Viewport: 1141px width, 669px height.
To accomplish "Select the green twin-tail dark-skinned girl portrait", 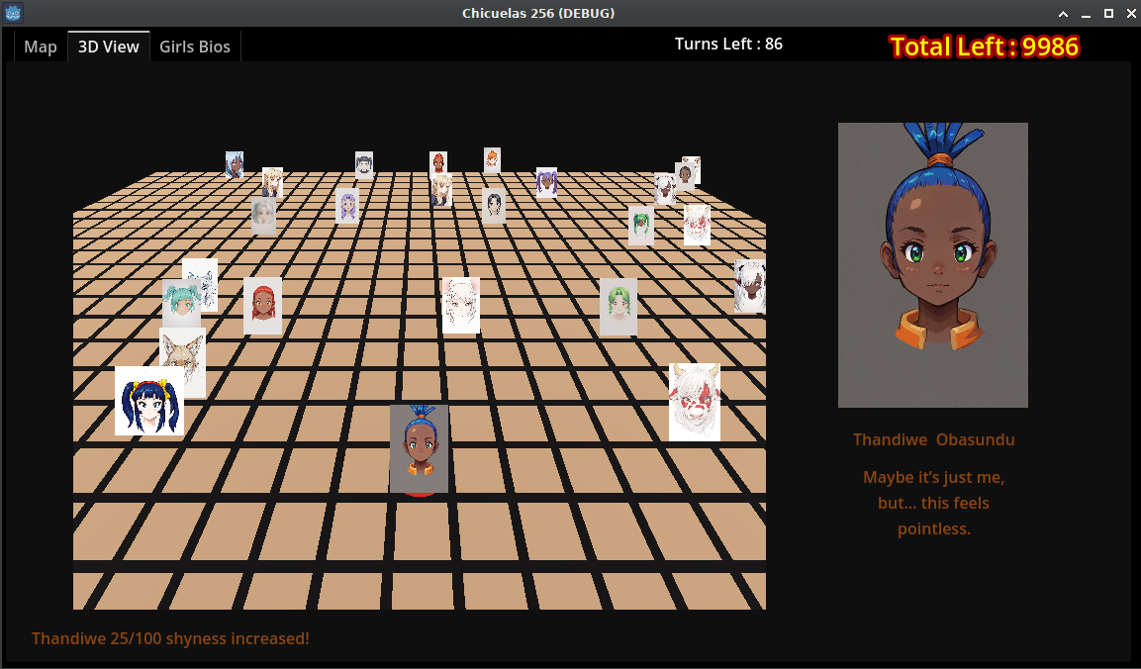I will pos(641,226).
